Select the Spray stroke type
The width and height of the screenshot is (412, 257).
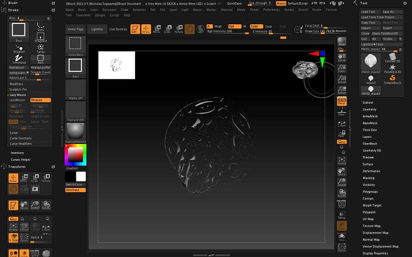(40, 49)
